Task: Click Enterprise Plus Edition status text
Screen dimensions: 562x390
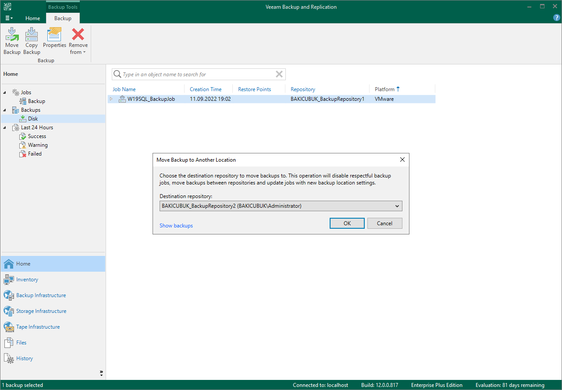Action: coord(437,385)
